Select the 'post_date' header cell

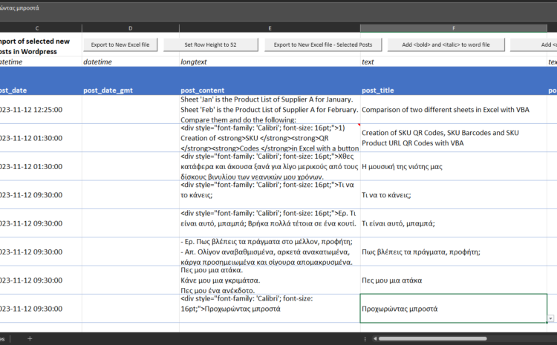pos(41,81)
